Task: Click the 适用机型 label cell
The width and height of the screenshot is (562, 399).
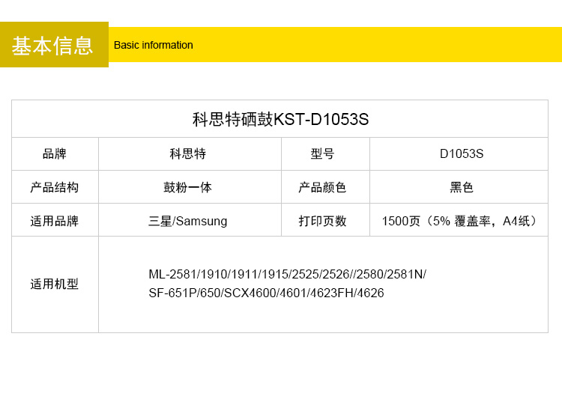Action: 55,284
